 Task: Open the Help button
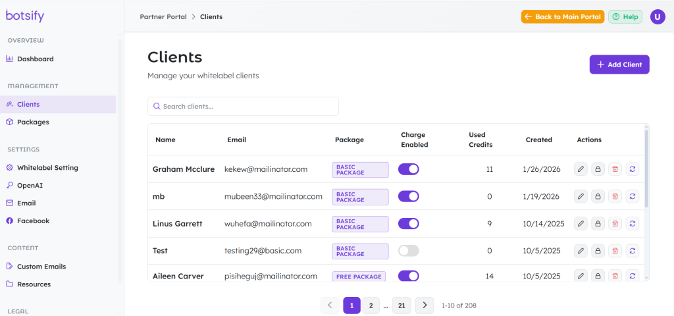pos(625,16)
